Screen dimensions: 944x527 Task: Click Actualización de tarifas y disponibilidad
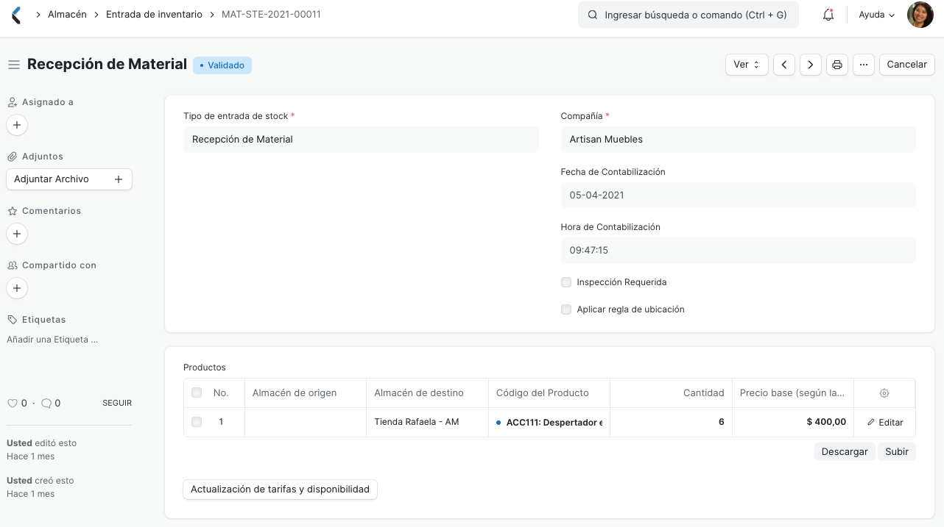pyautogui.click(x=280, y=490)
